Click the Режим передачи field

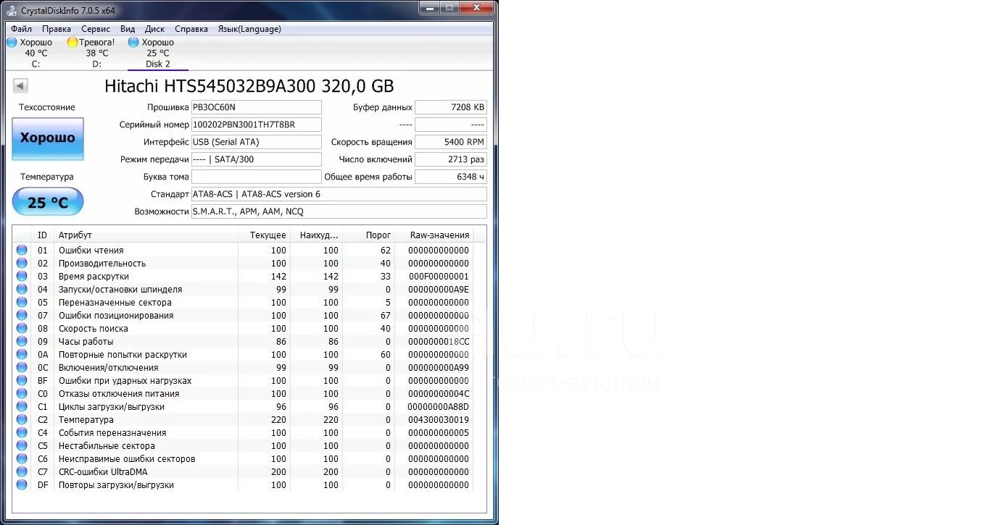[x=256, y=159]
